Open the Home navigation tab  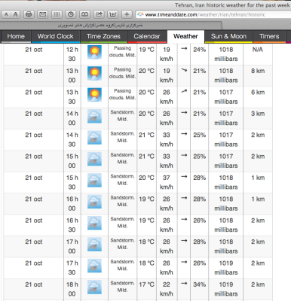pyautogui.click(x=16, y=36)
